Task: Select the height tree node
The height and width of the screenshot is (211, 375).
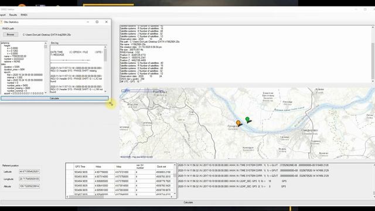Action: (7, 46)
